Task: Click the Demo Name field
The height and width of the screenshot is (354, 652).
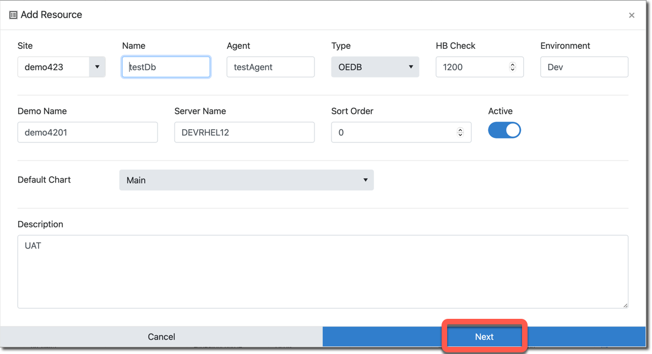Action: [x=88, y=132]
